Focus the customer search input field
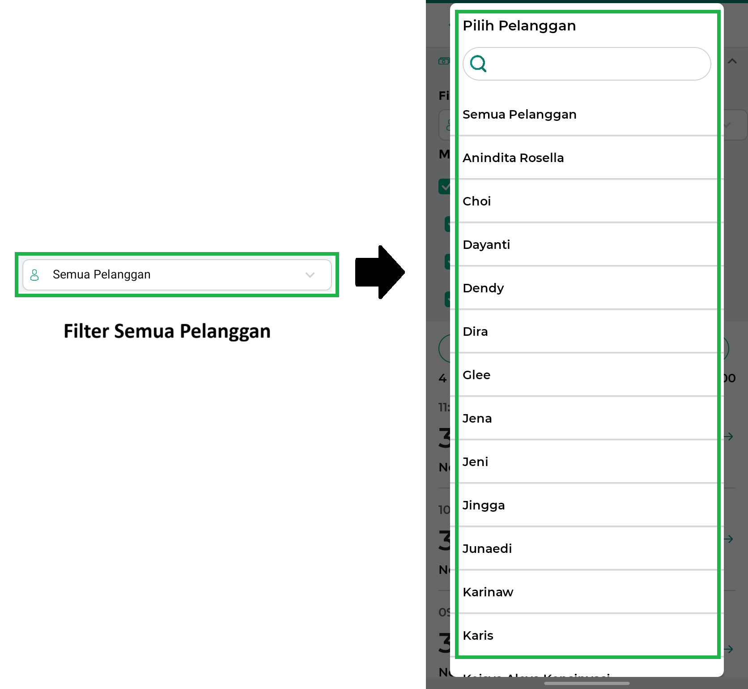 tap(595, 64)
